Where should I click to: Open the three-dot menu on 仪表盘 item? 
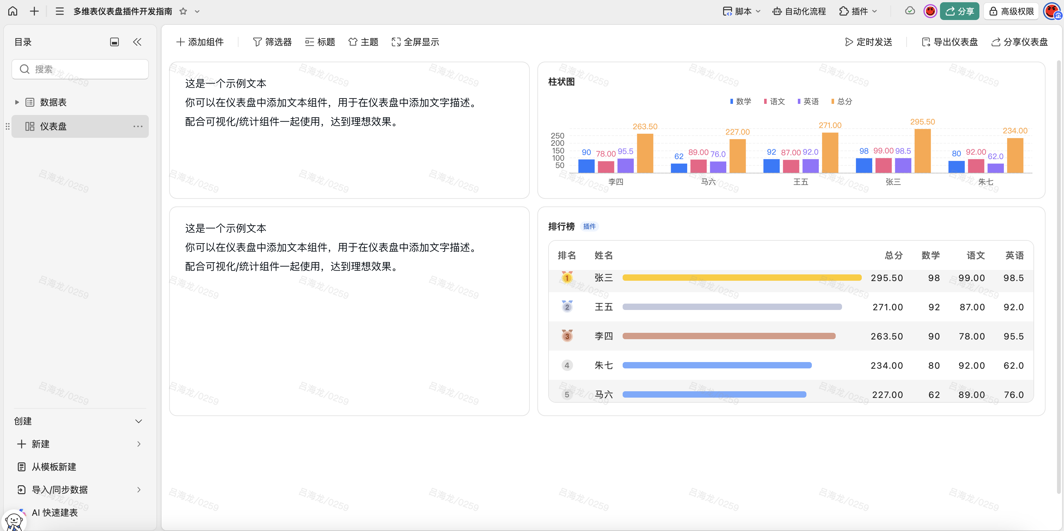pyautogui.click(x=138, y=126)
